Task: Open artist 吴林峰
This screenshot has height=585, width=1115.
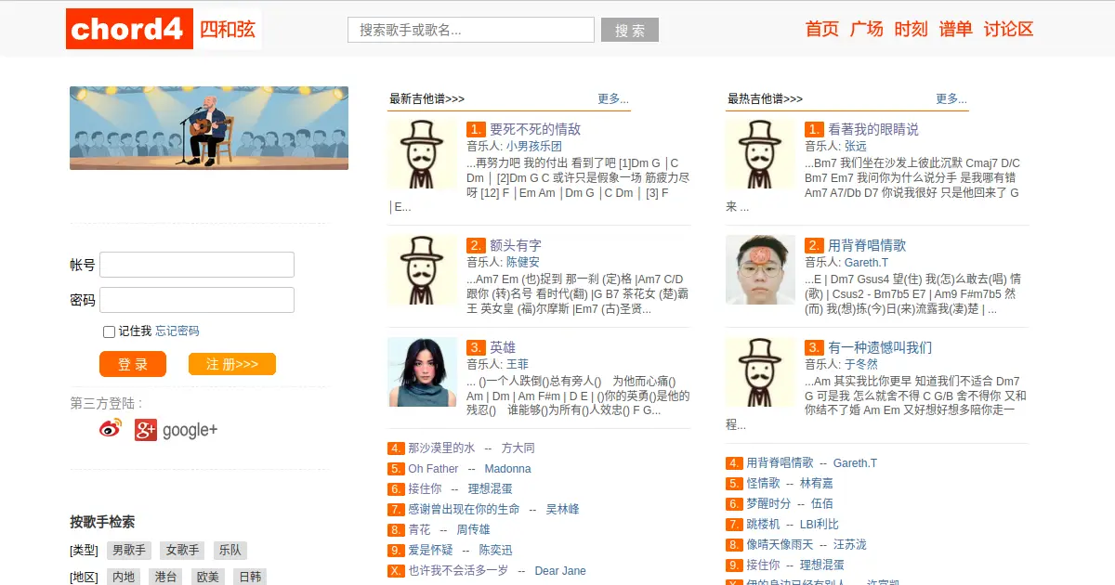Action: pos(563,509)
